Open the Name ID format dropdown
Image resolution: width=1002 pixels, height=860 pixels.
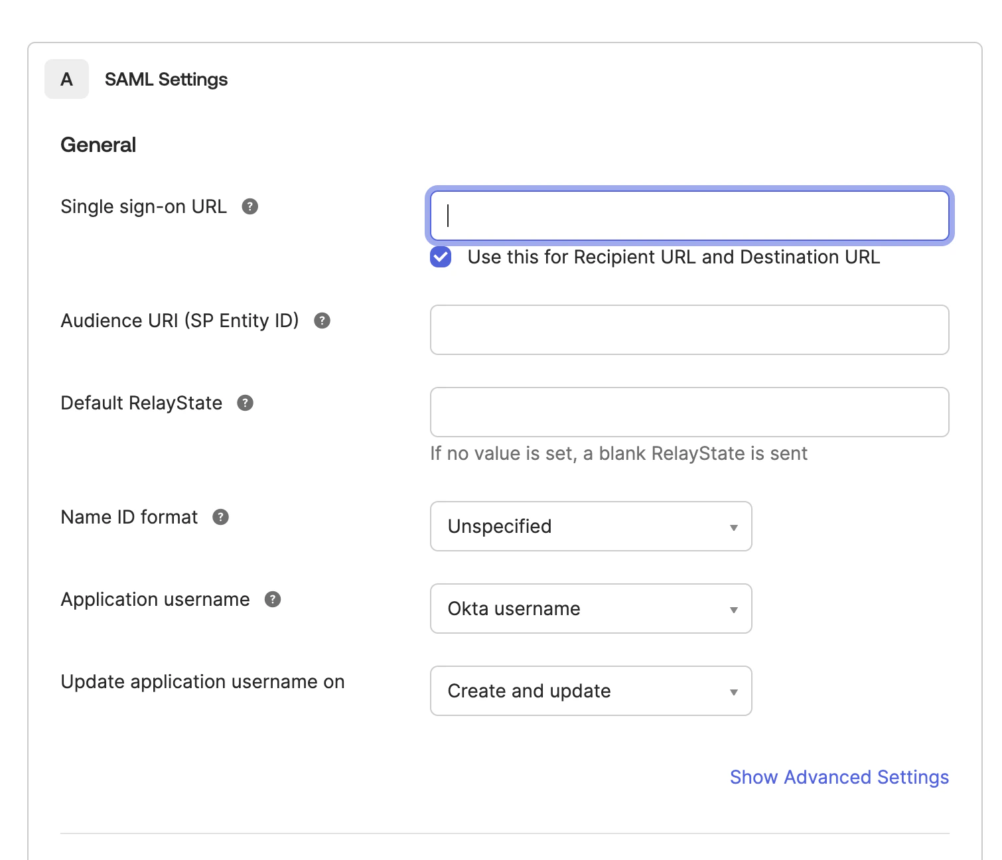coord(591,526)
